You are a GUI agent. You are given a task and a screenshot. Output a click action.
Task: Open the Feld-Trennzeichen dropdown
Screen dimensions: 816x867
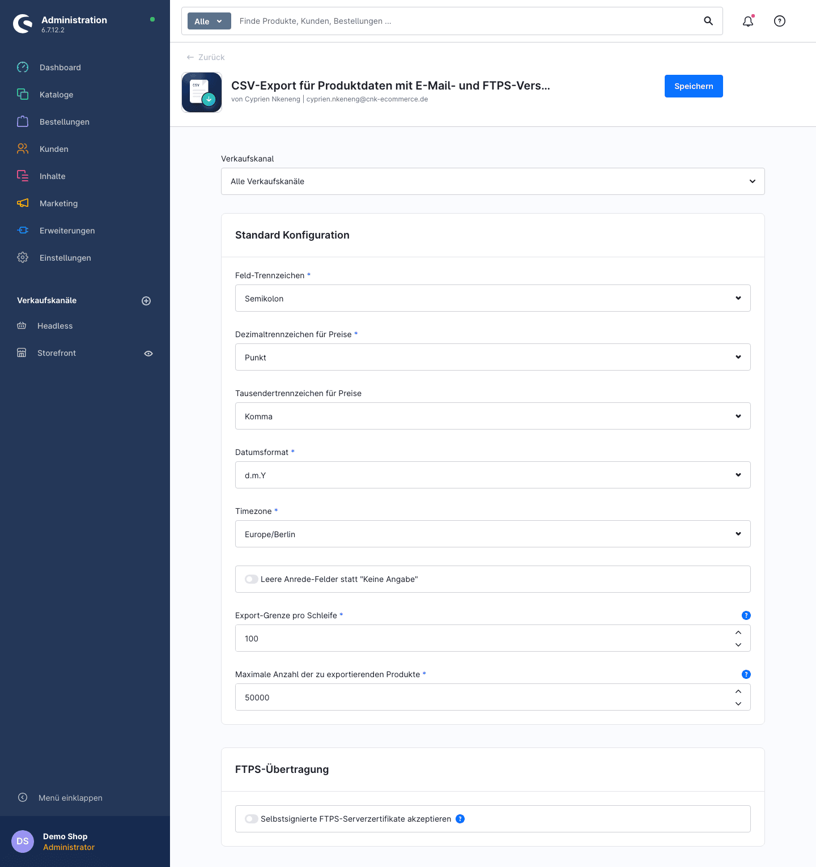[493, 298]
